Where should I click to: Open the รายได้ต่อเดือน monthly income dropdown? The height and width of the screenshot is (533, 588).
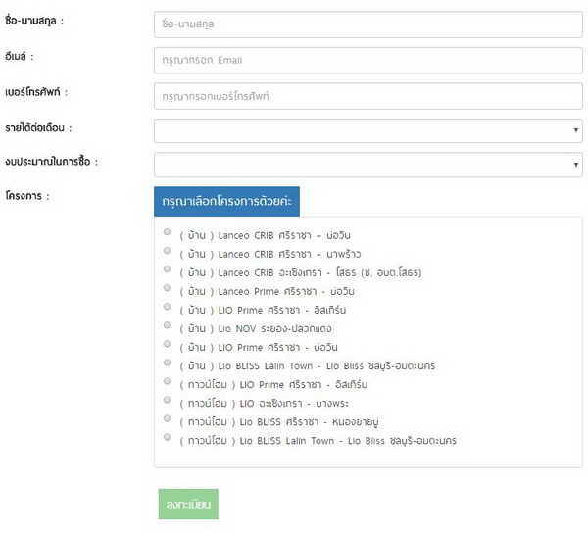point(367,129)
